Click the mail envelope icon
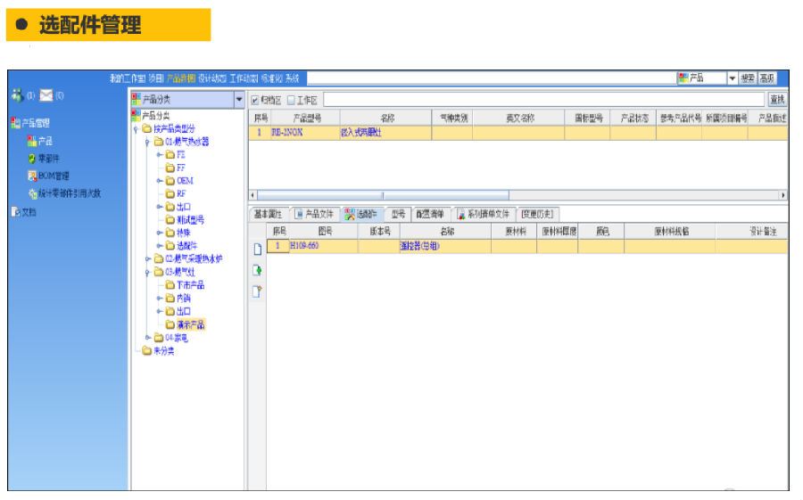Viewport: 803px width, 500px height. point(46,95)
